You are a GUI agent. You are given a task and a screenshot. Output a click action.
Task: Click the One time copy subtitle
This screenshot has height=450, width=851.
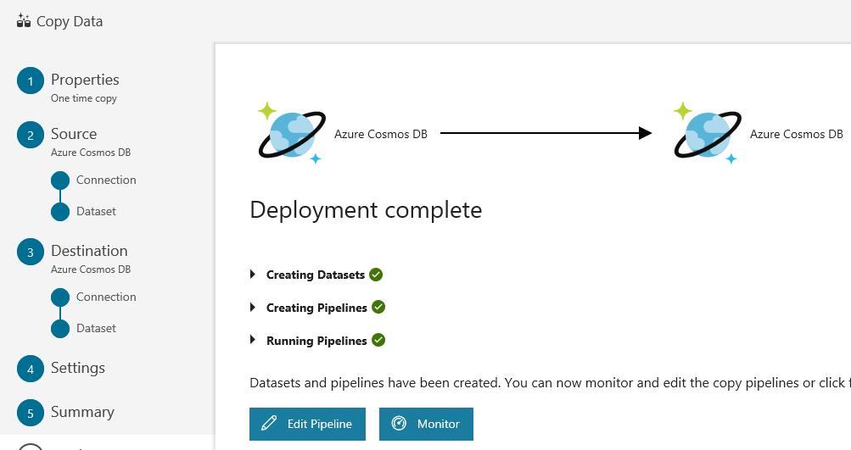click(x=84, y=98)
